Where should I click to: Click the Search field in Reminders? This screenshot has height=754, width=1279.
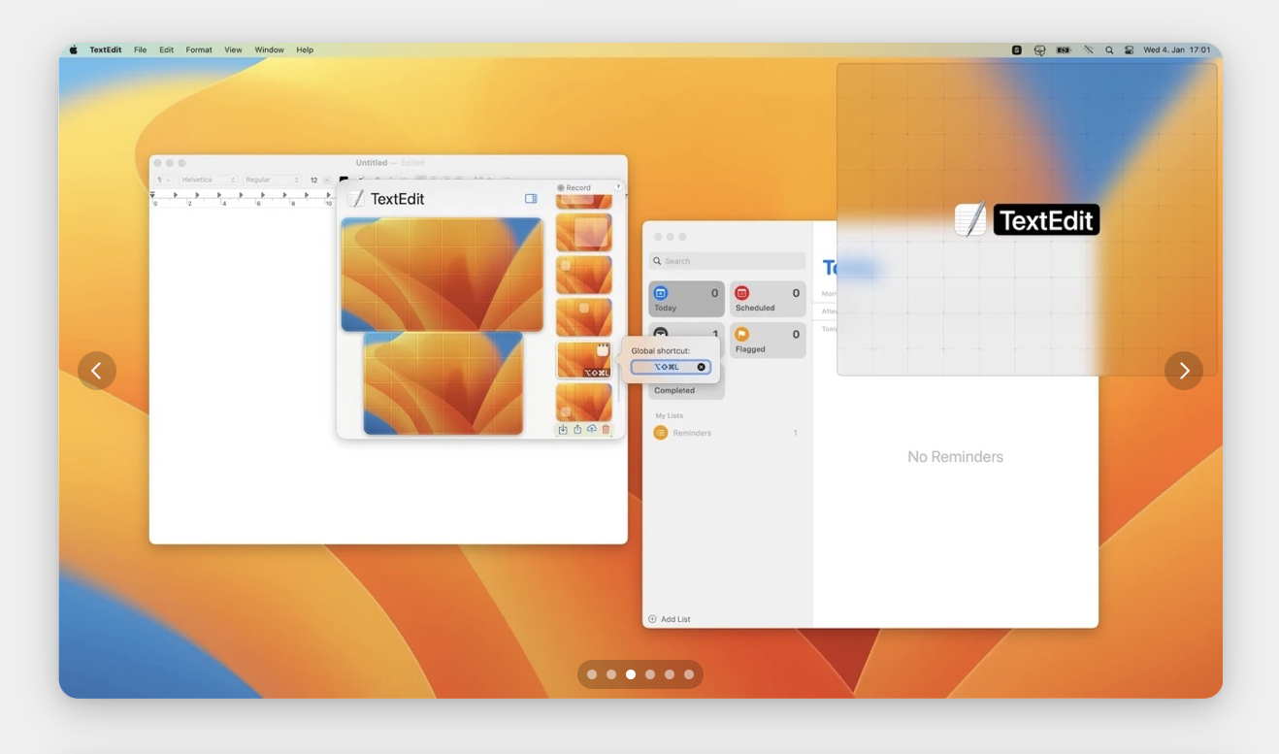pos(727,261)
